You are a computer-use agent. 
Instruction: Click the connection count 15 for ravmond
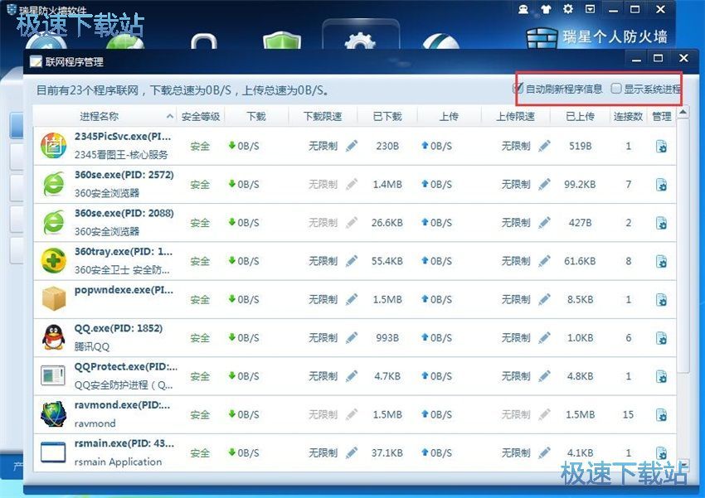tap(628, 414)
